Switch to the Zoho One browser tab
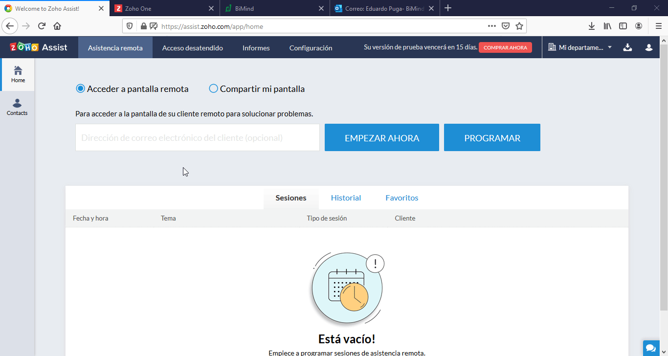 point(164,8)
